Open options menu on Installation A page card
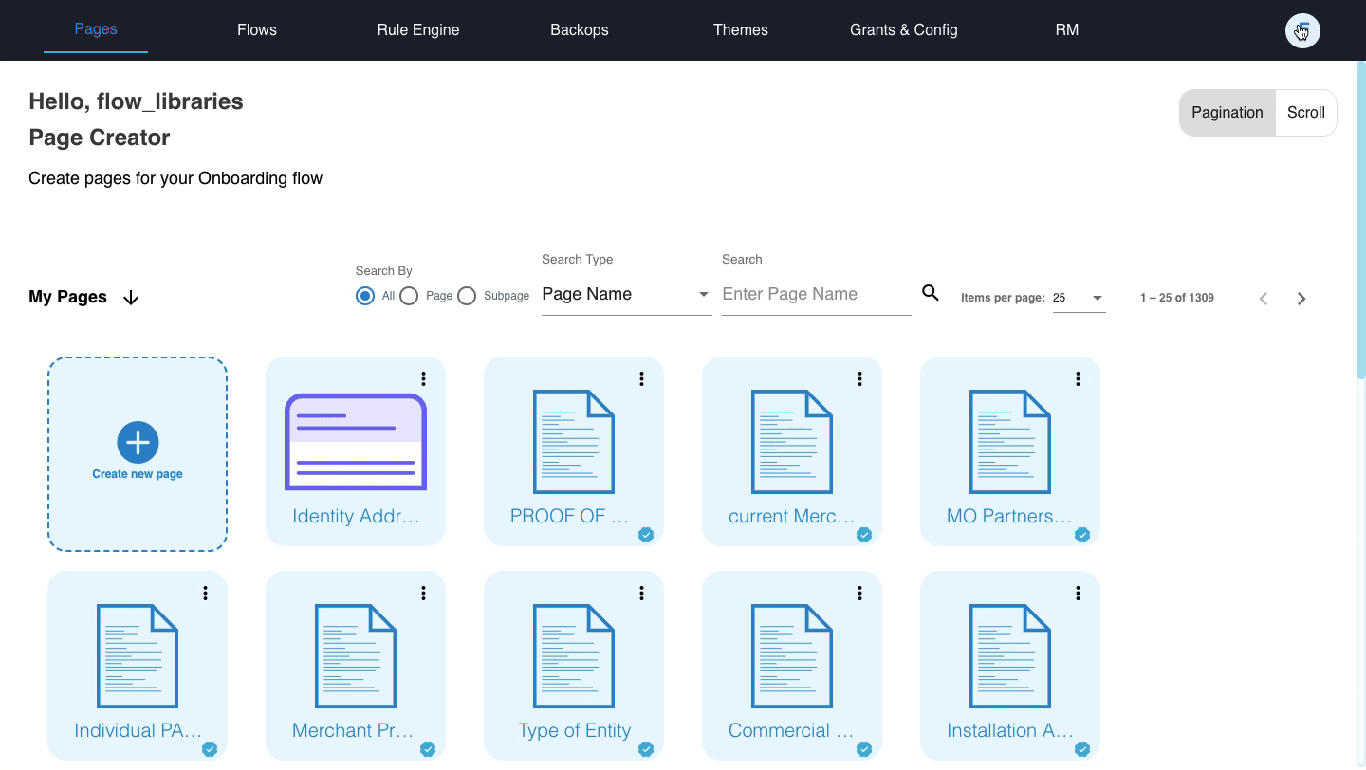This screenshot has width=1366, height=770. 1078,593
